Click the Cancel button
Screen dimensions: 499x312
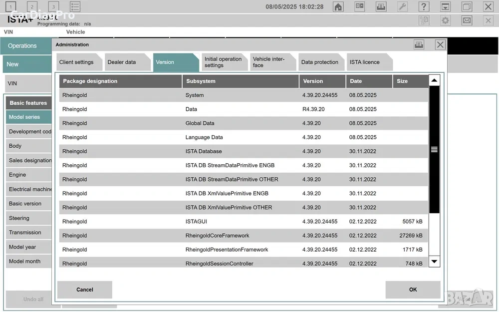(x=85, y=290)
